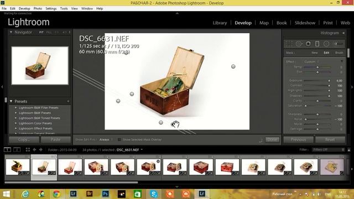Click adjustment pin below the wooden box
Screen dimensions: 354x199
tap(161, 123)
